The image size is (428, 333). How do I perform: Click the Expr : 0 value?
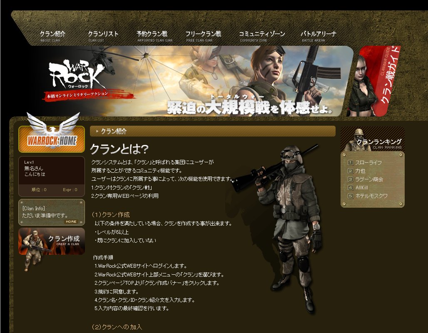[70, 189]
